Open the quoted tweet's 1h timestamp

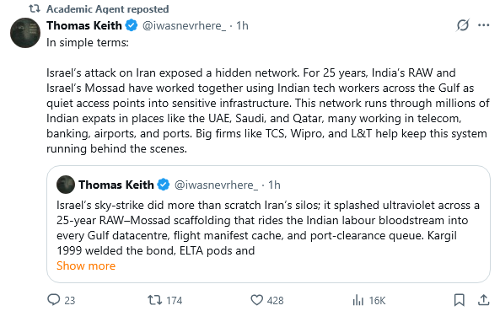(274, 185)
